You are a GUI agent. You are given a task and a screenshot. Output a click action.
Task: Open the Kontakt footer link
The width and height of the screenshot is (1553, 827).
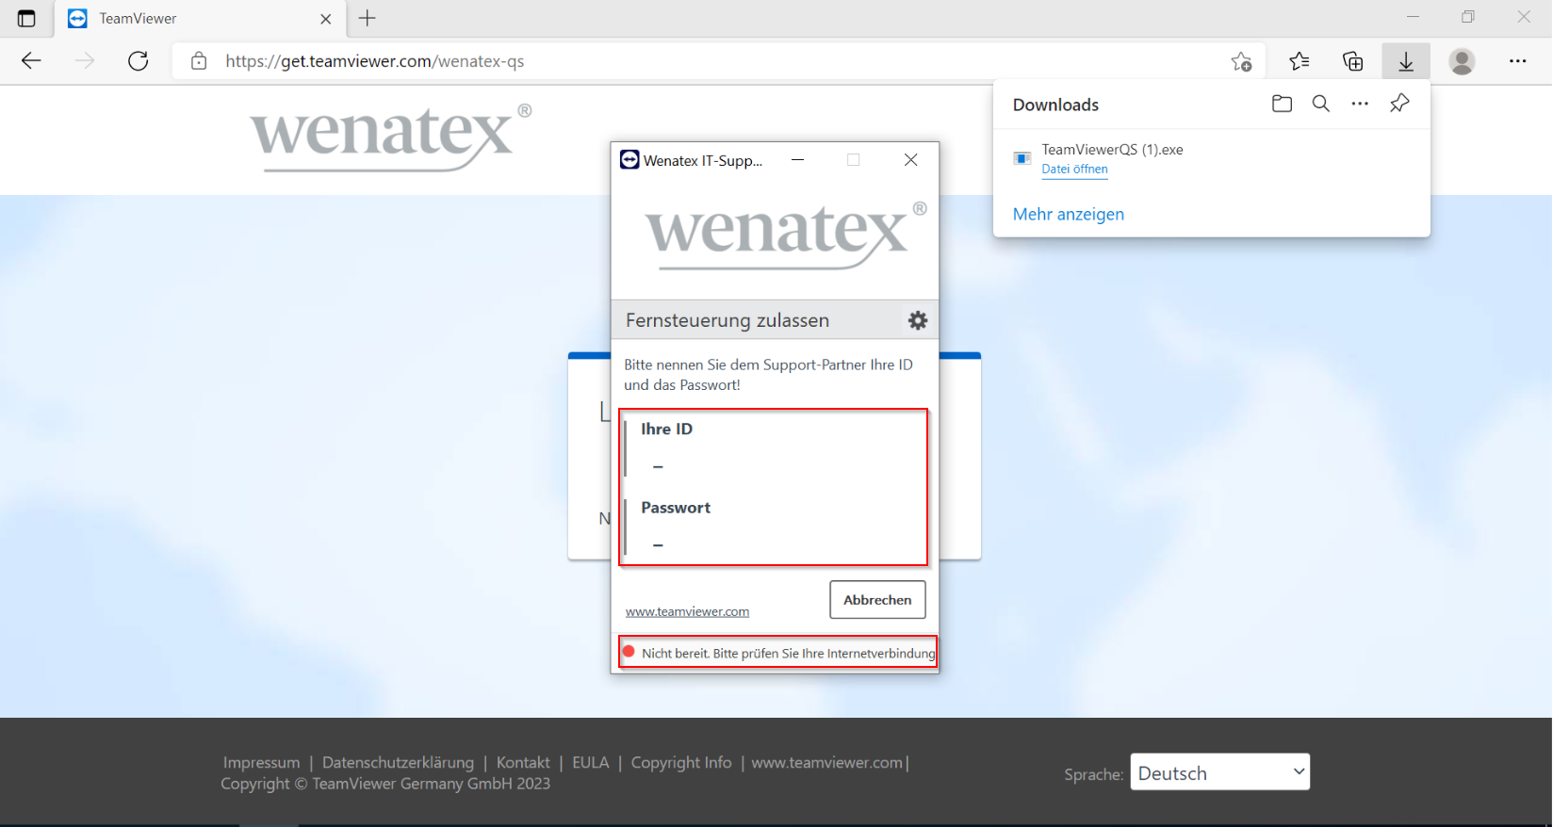pyautogui.click(x=523, y=763)
